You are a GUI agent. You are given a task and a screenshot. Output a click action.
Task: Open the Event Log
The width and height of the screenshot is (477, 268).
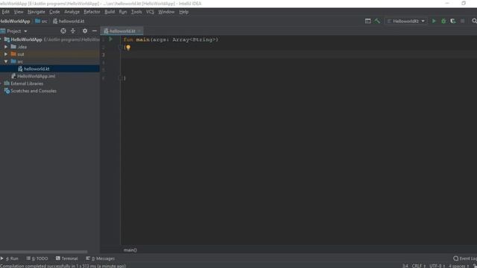click(x=465, y=258)
